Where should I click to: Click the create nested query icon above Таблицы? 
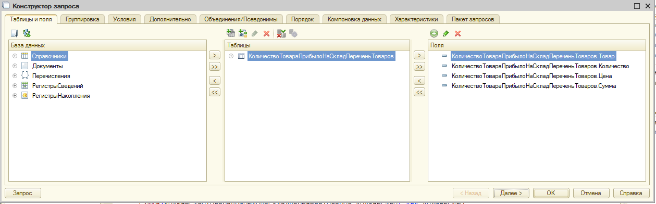point(231,33)
